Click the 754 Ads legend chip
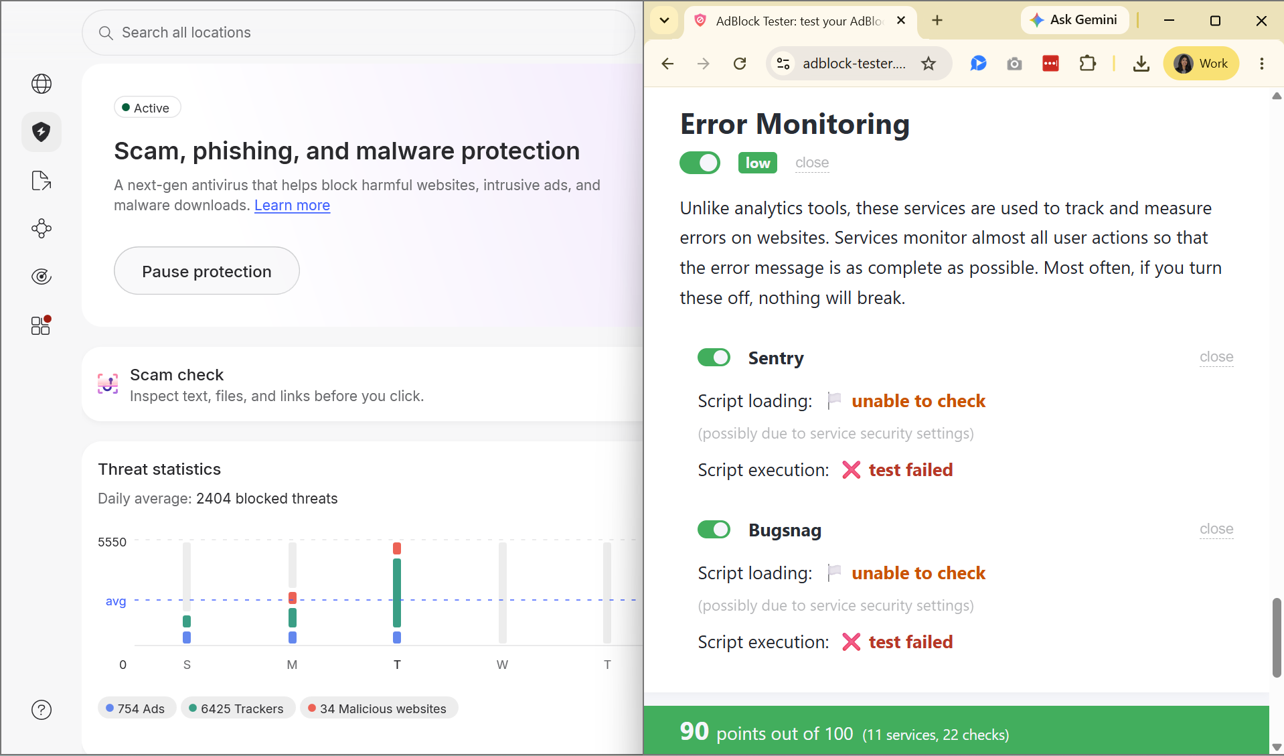This screenshot has width=1284, height=756. click(x=136, y=708)
